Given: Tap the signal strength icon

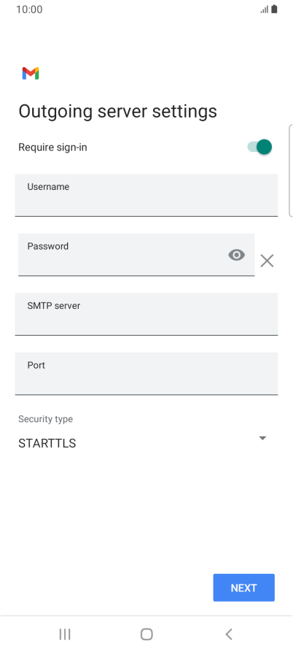Looking at the screenshot, I should point(265,9).
